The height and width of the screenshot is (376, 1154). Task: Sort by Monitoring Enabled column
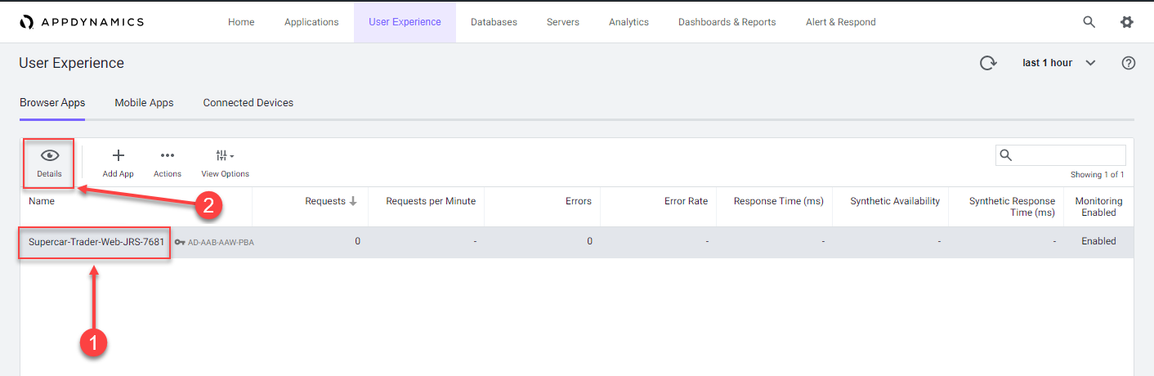pos(1098,207)
